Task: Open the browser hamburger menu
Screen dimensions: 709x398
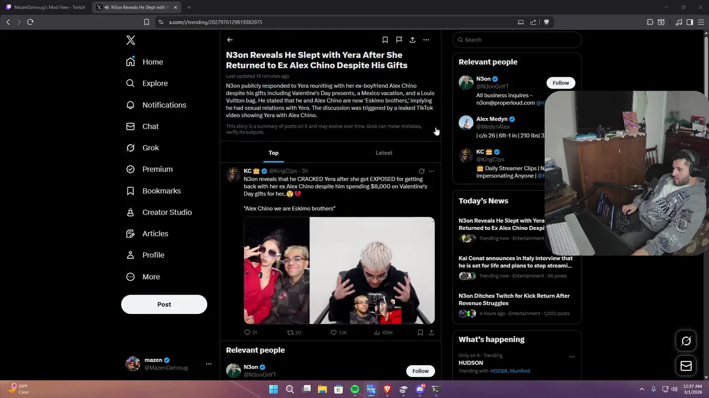Action: tap(701, 22)
